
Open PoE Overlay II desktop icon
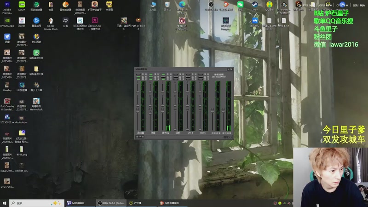tap(7, 104)
